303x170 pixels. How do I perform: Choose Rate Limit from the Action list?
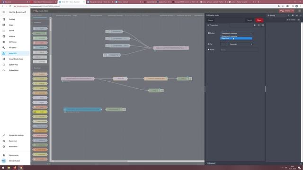tap(236, 38)
